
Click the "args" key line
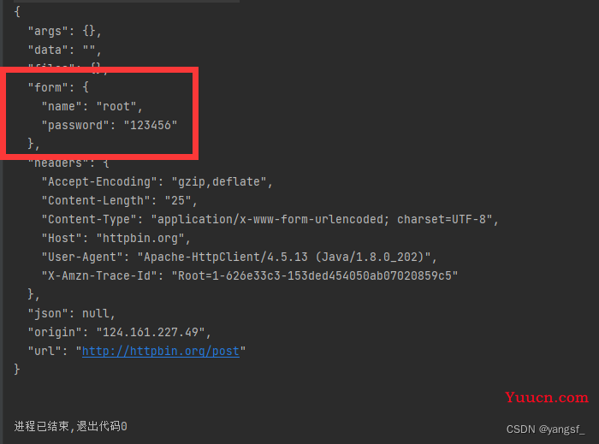(x=64, y=31)
